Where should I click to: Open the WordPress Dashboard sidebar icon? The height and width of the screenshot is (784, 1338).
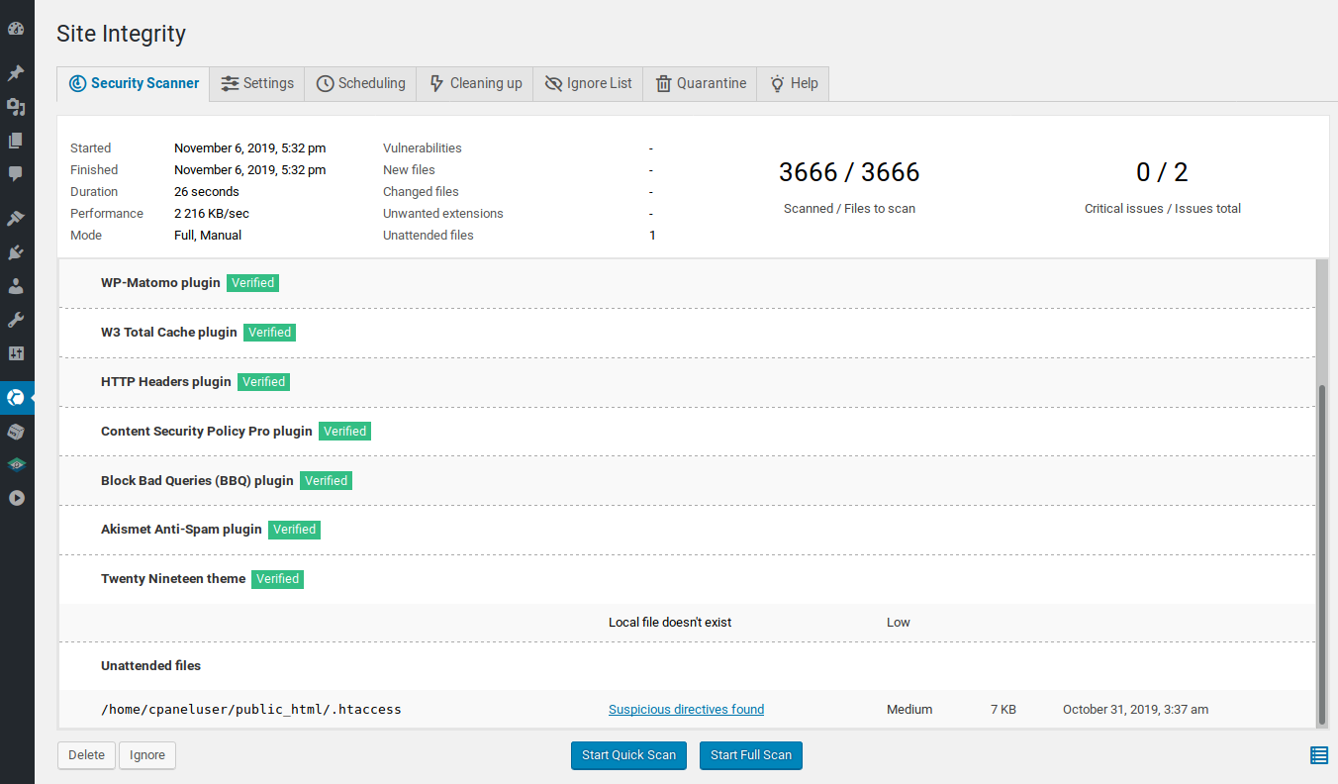click(16, 29)
